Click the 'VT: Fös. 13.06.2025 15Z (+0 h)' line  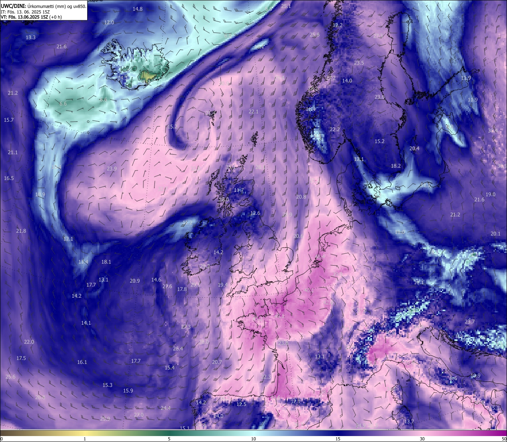pos(31,17)
